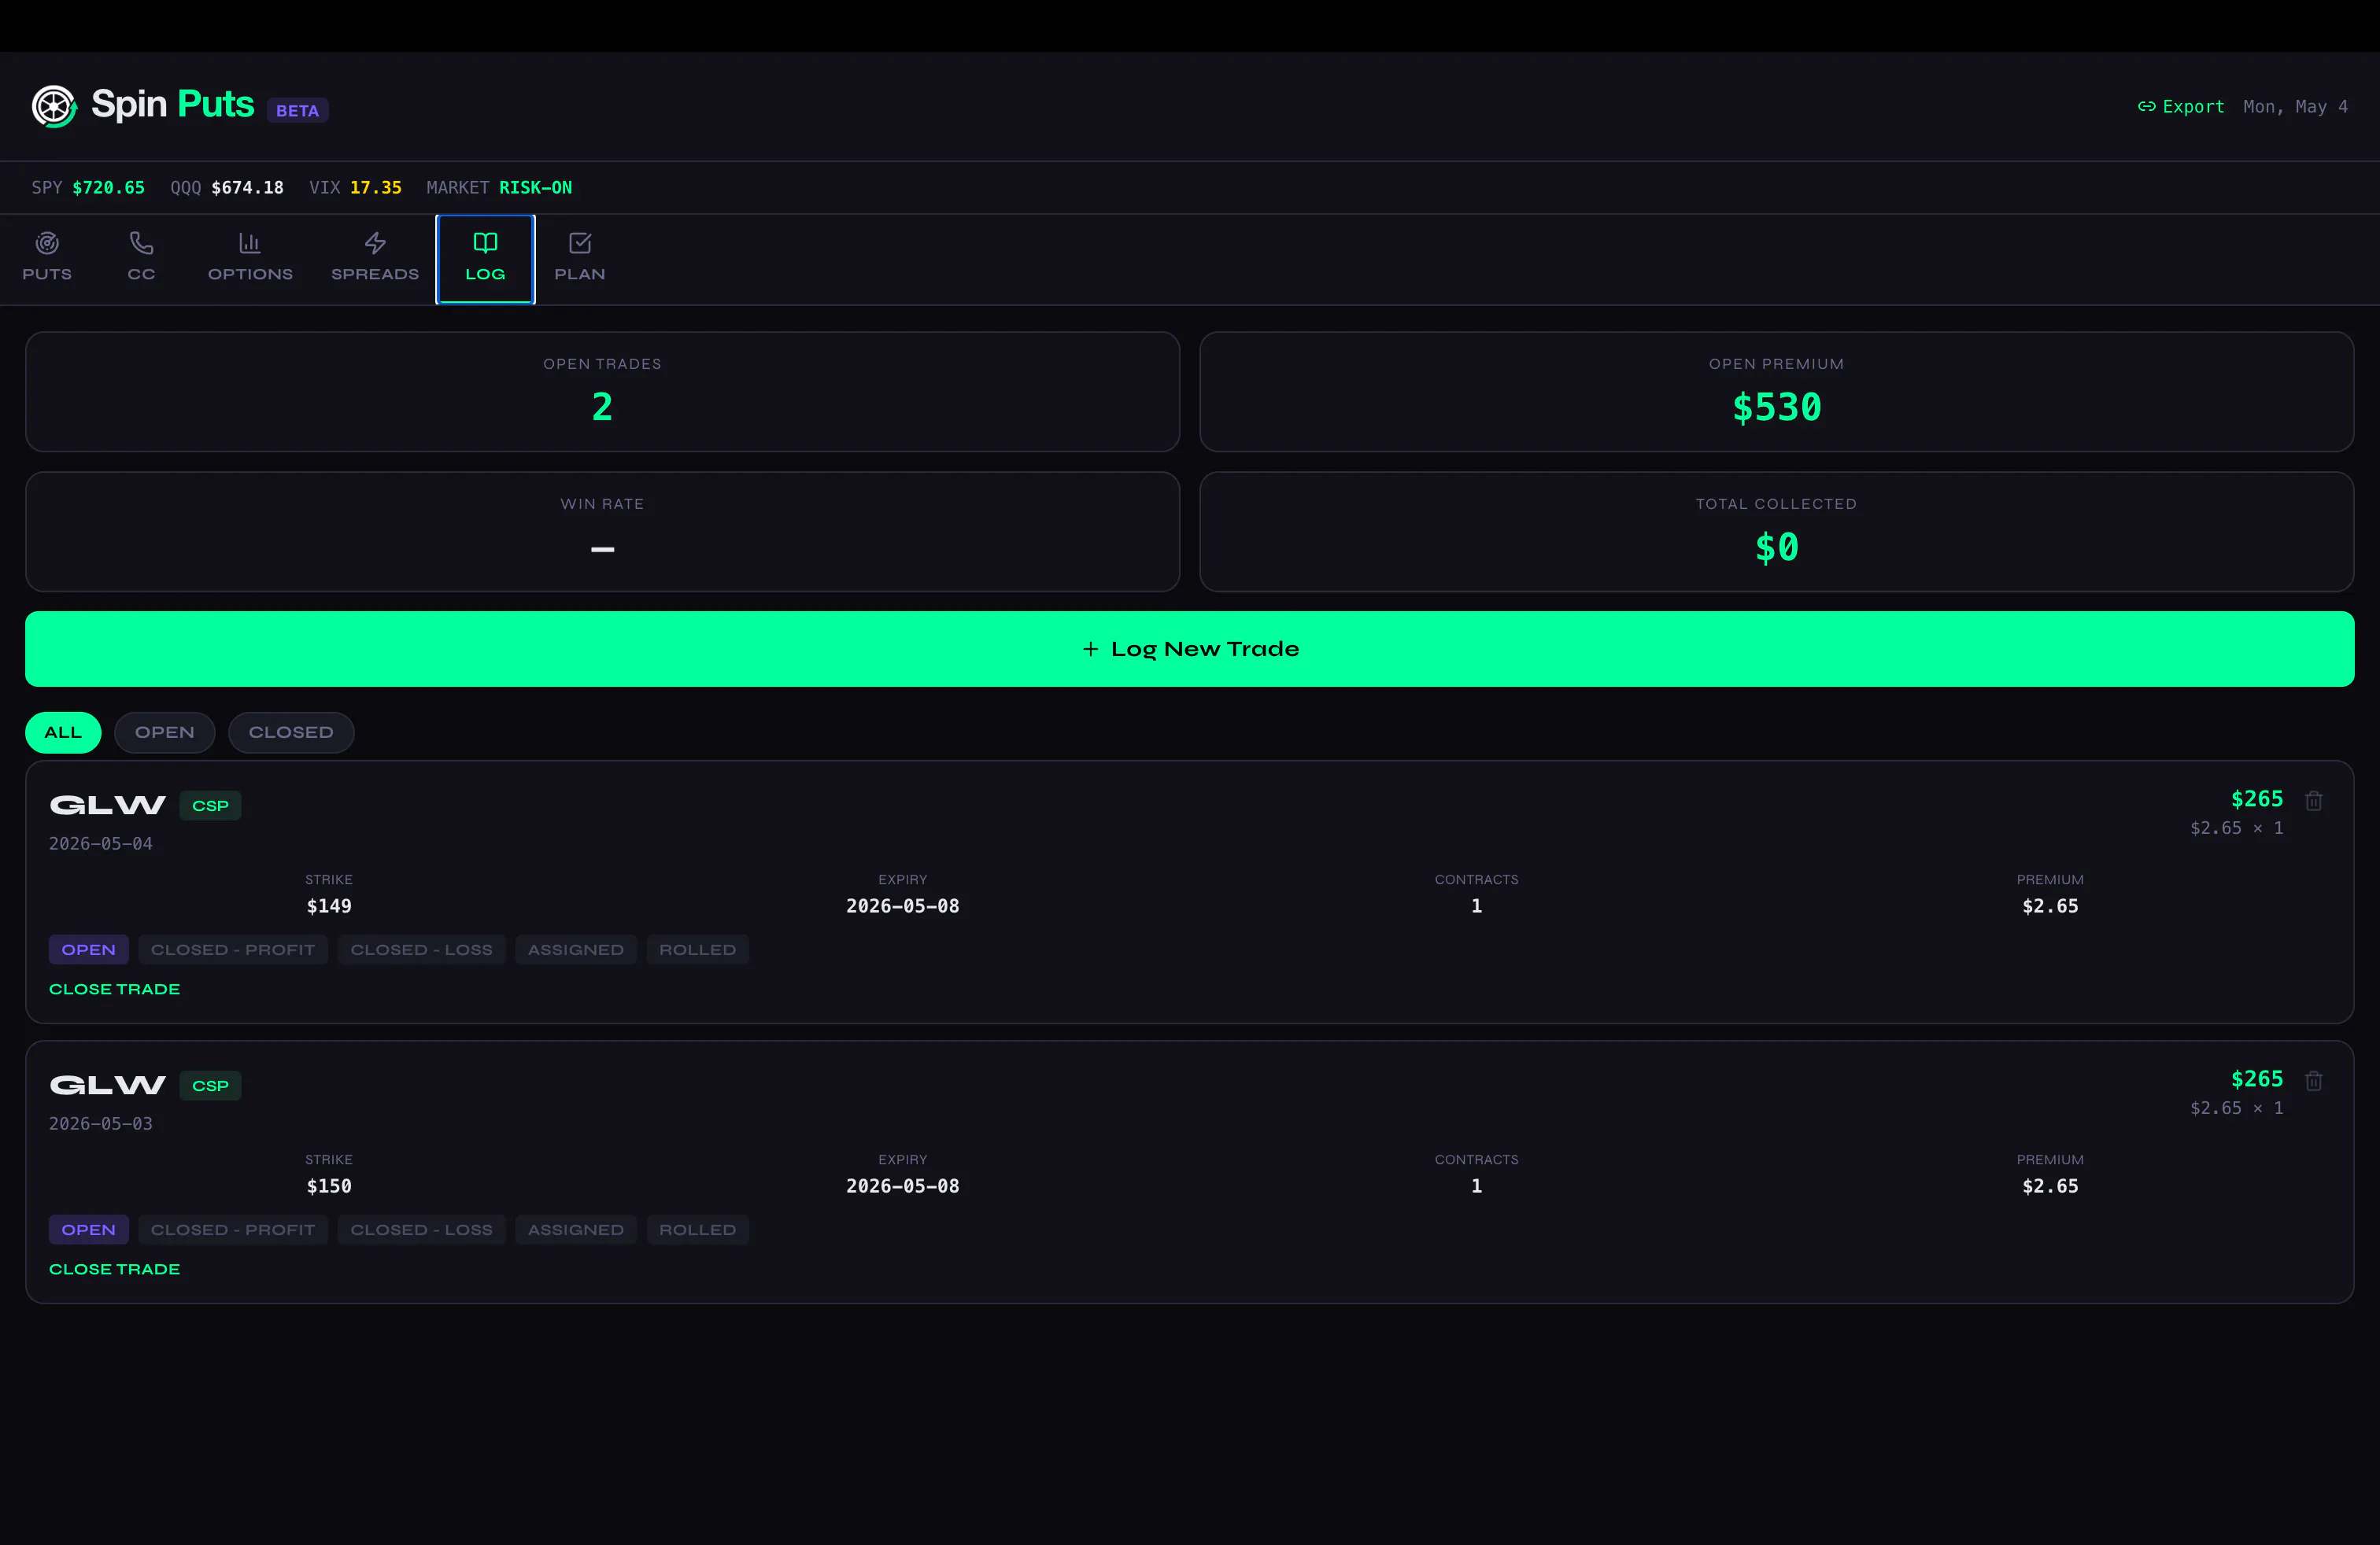Click the BETA badge
This screenshot has height=1545, width=2380.
(x=297, y=110)
